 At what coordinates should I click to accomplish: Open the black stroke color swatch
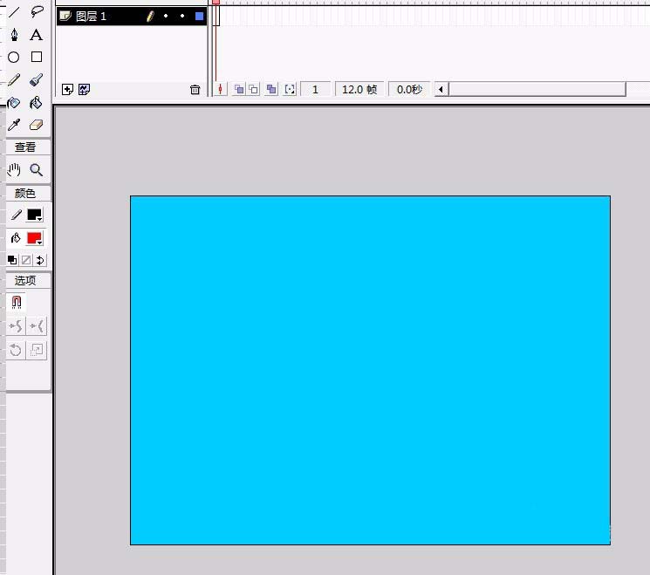(34, 215)
